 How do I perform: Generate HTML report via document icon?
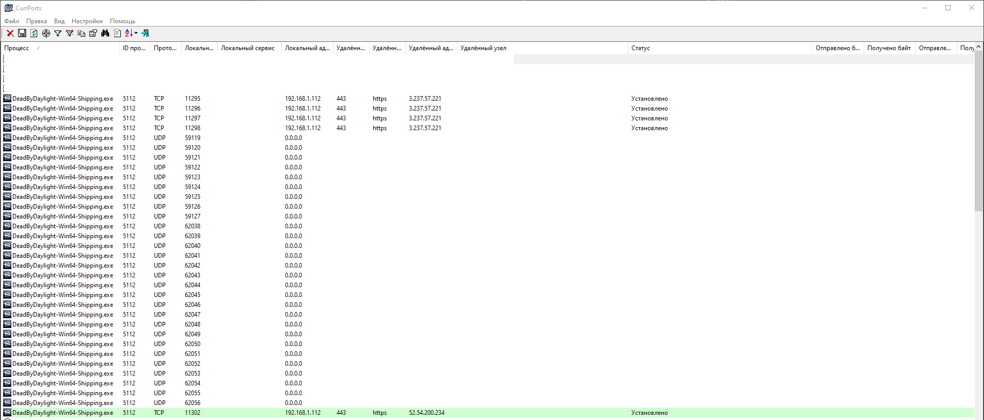[x=117, y=33]
